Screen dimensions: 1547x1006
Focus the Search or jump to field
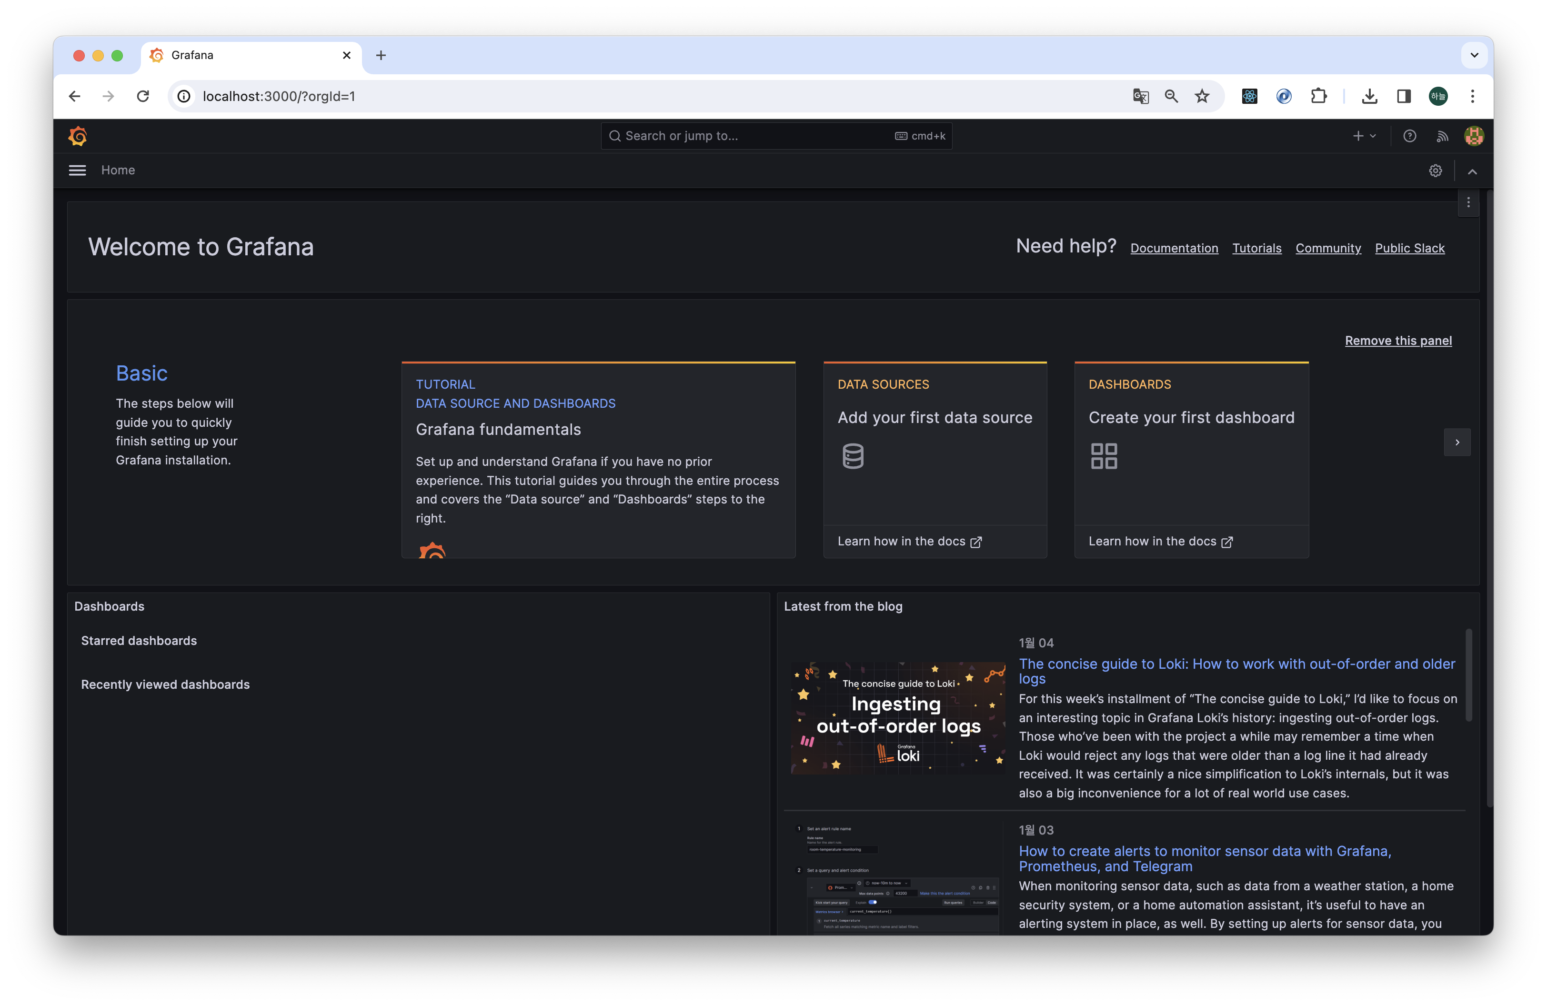click(754, 136)
